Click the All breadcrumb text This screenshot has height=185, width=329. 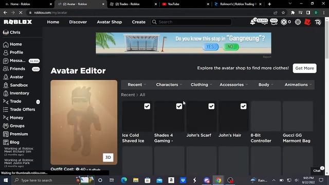(x=142, y=95)
